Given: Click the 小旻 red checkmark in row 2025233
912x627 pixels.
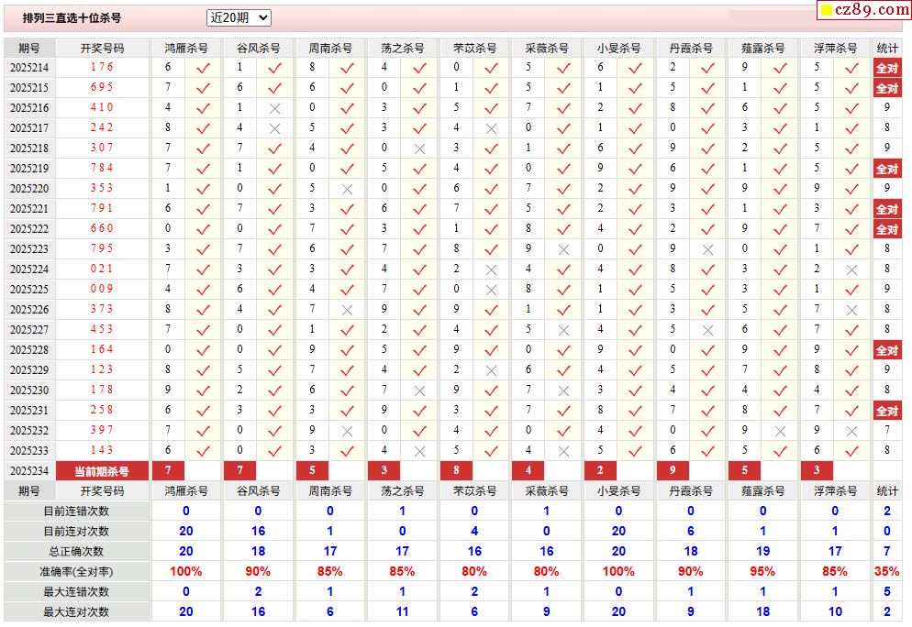Looking at the screenshot, I should [636, 452].
